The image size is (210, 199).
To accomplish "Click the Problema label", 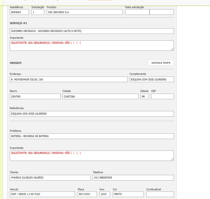I will pyautogui.click(x=15, y=131).
